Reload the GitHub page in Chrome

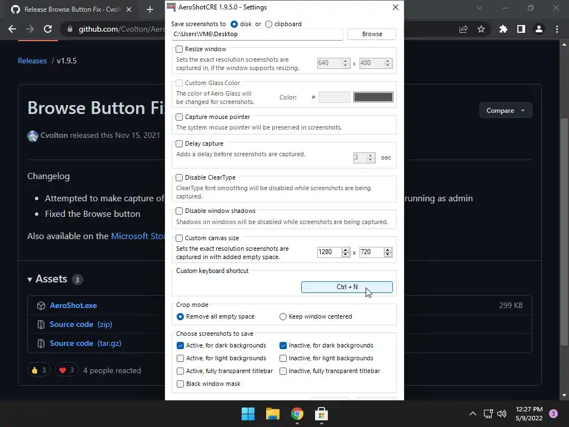48,29
